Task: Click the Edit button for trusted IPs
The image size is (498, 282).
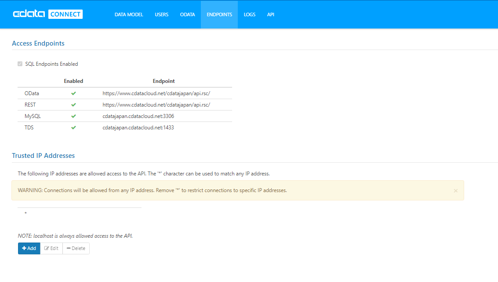Action: 51,248
